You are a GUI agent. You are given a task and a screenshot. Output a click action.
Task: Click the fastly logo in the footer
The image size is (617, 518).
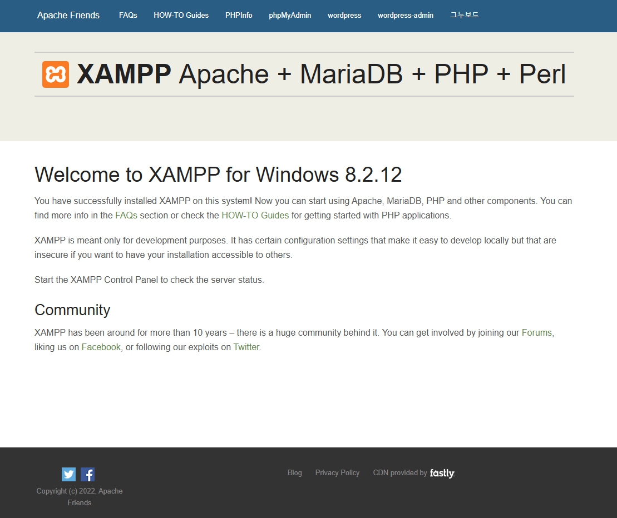(x=442, y=473)
